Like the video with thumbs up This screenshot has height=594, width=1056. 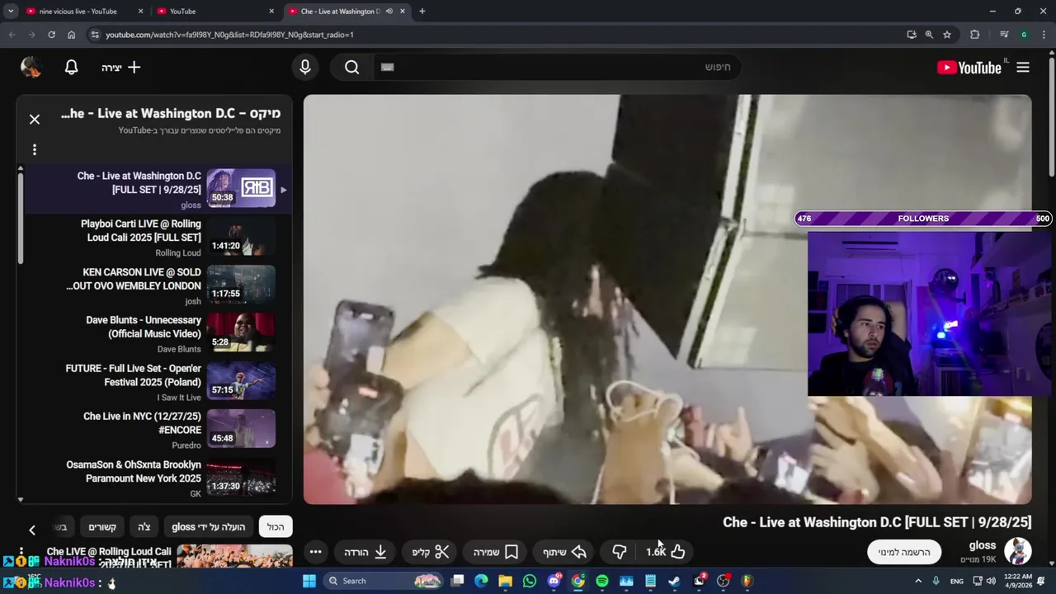[667, 552]
